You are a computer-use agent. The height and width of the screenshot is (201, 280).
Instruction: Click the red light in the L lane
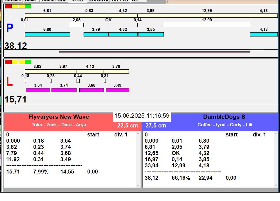coord(8,62)
